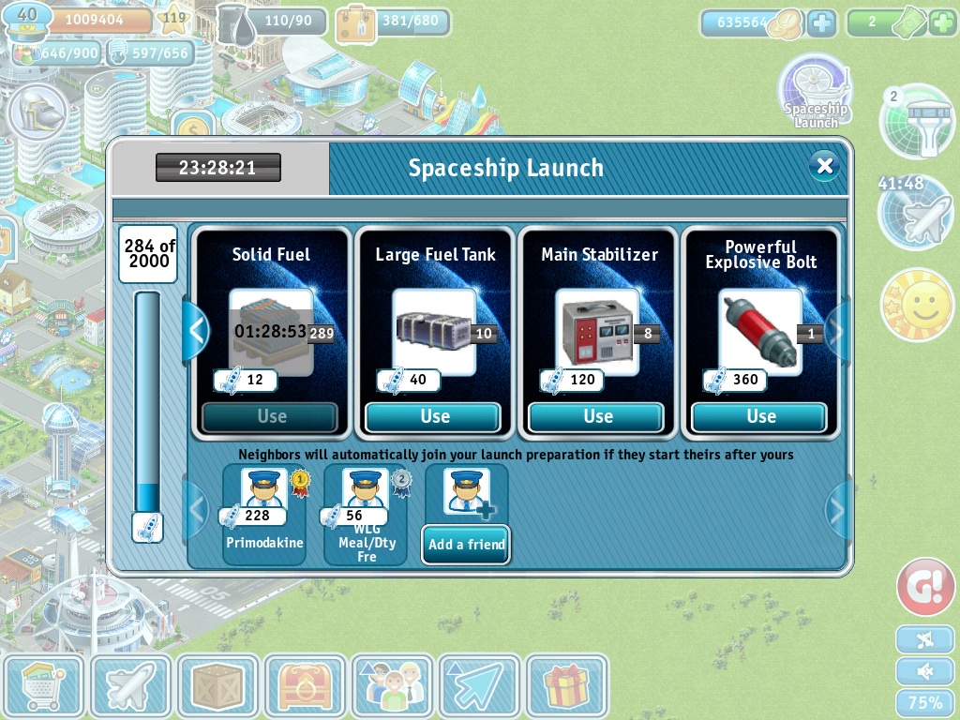Show next neighbors with right arrow

click(x=836, y=509)
